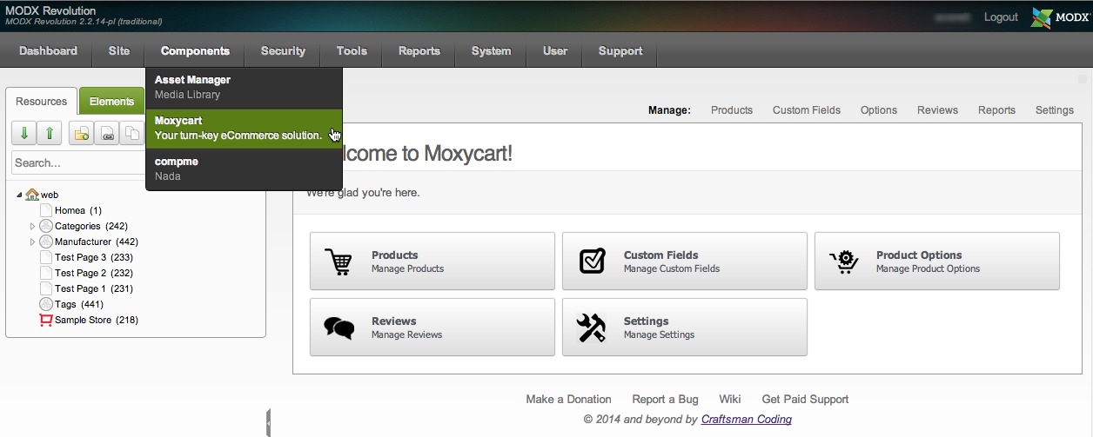Open the Site menu

click(x=119, y=51)
